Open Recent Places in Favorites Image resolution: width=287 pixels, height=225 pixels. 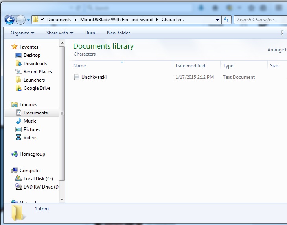38,71
